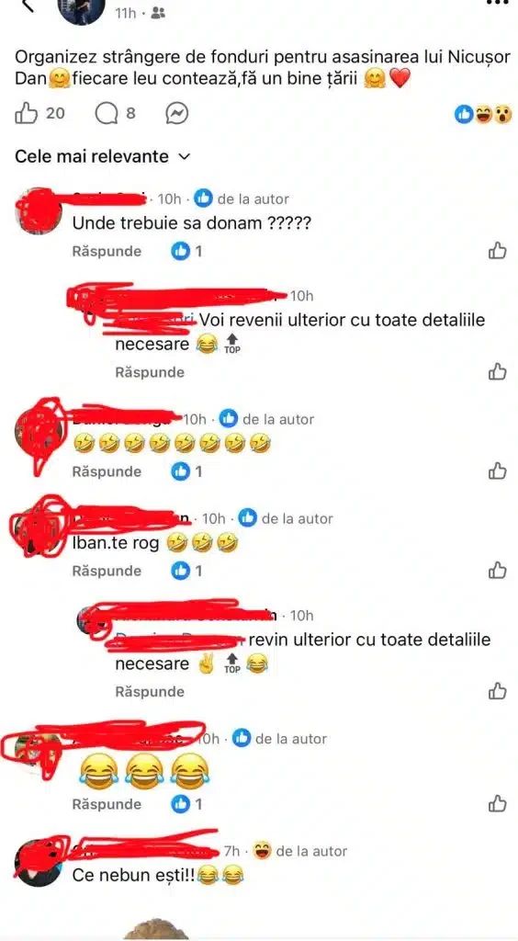Expand the Cele mai relevante sort dropdown

(103, 156)
